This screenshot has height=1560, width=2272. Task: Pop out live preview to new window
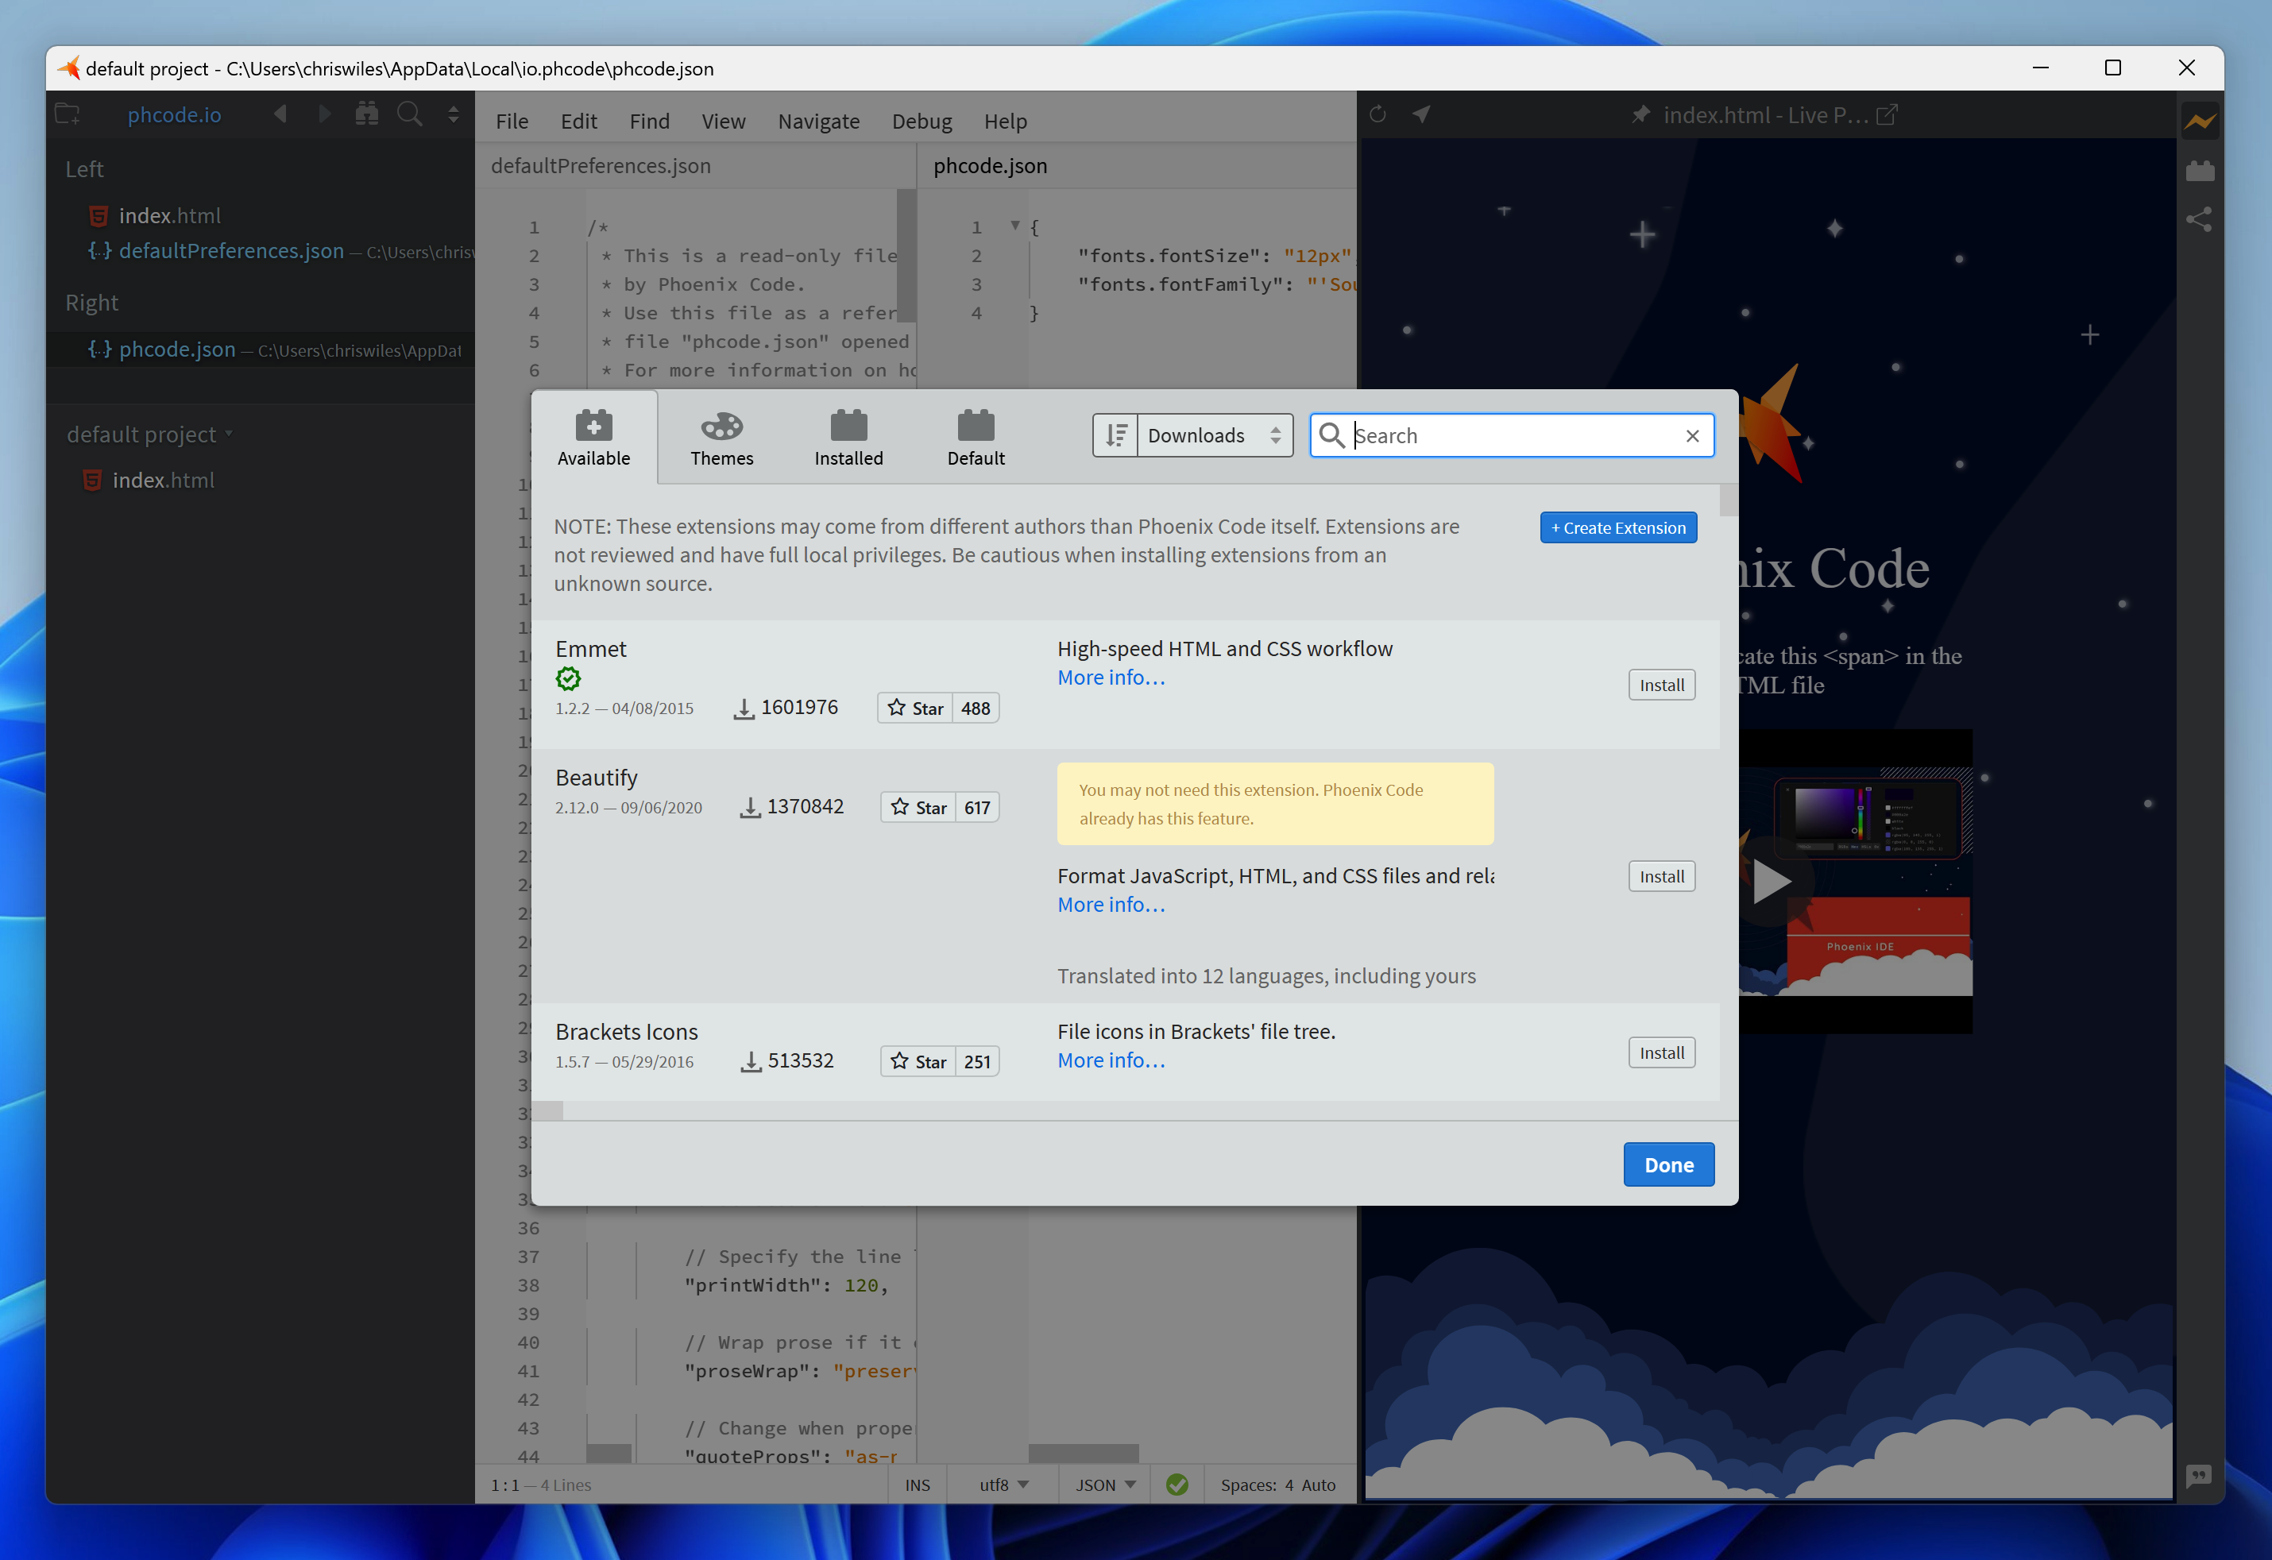1887,114
